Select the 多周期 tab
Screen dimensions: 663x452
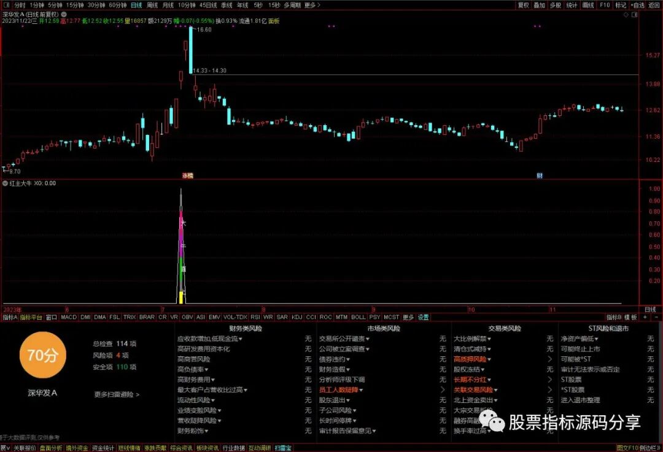point(292,5)
